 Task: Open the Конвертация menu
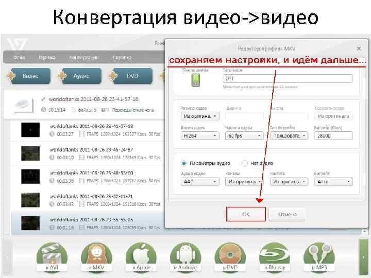pyautogui.click(x=84, y=58)
